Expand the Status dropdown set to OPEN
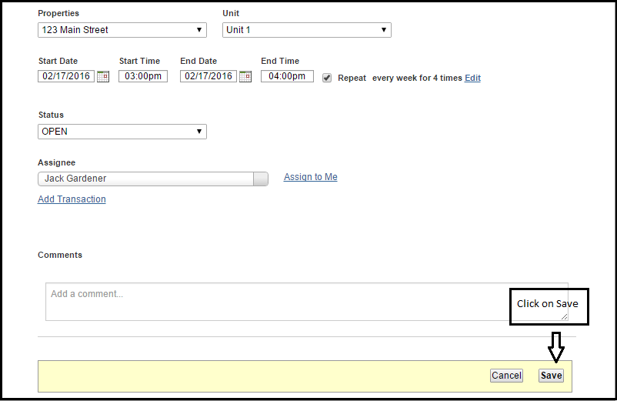 pyautogui.click(x=122, y=132)
